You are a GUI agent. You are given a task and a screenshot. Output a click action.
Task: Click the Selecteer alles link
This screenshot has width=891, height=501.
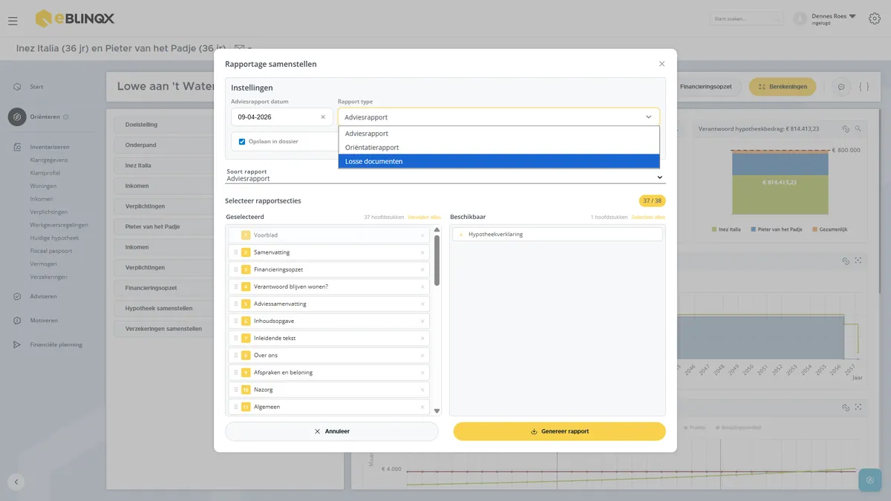pyautogui.click(x=648, y=217)
